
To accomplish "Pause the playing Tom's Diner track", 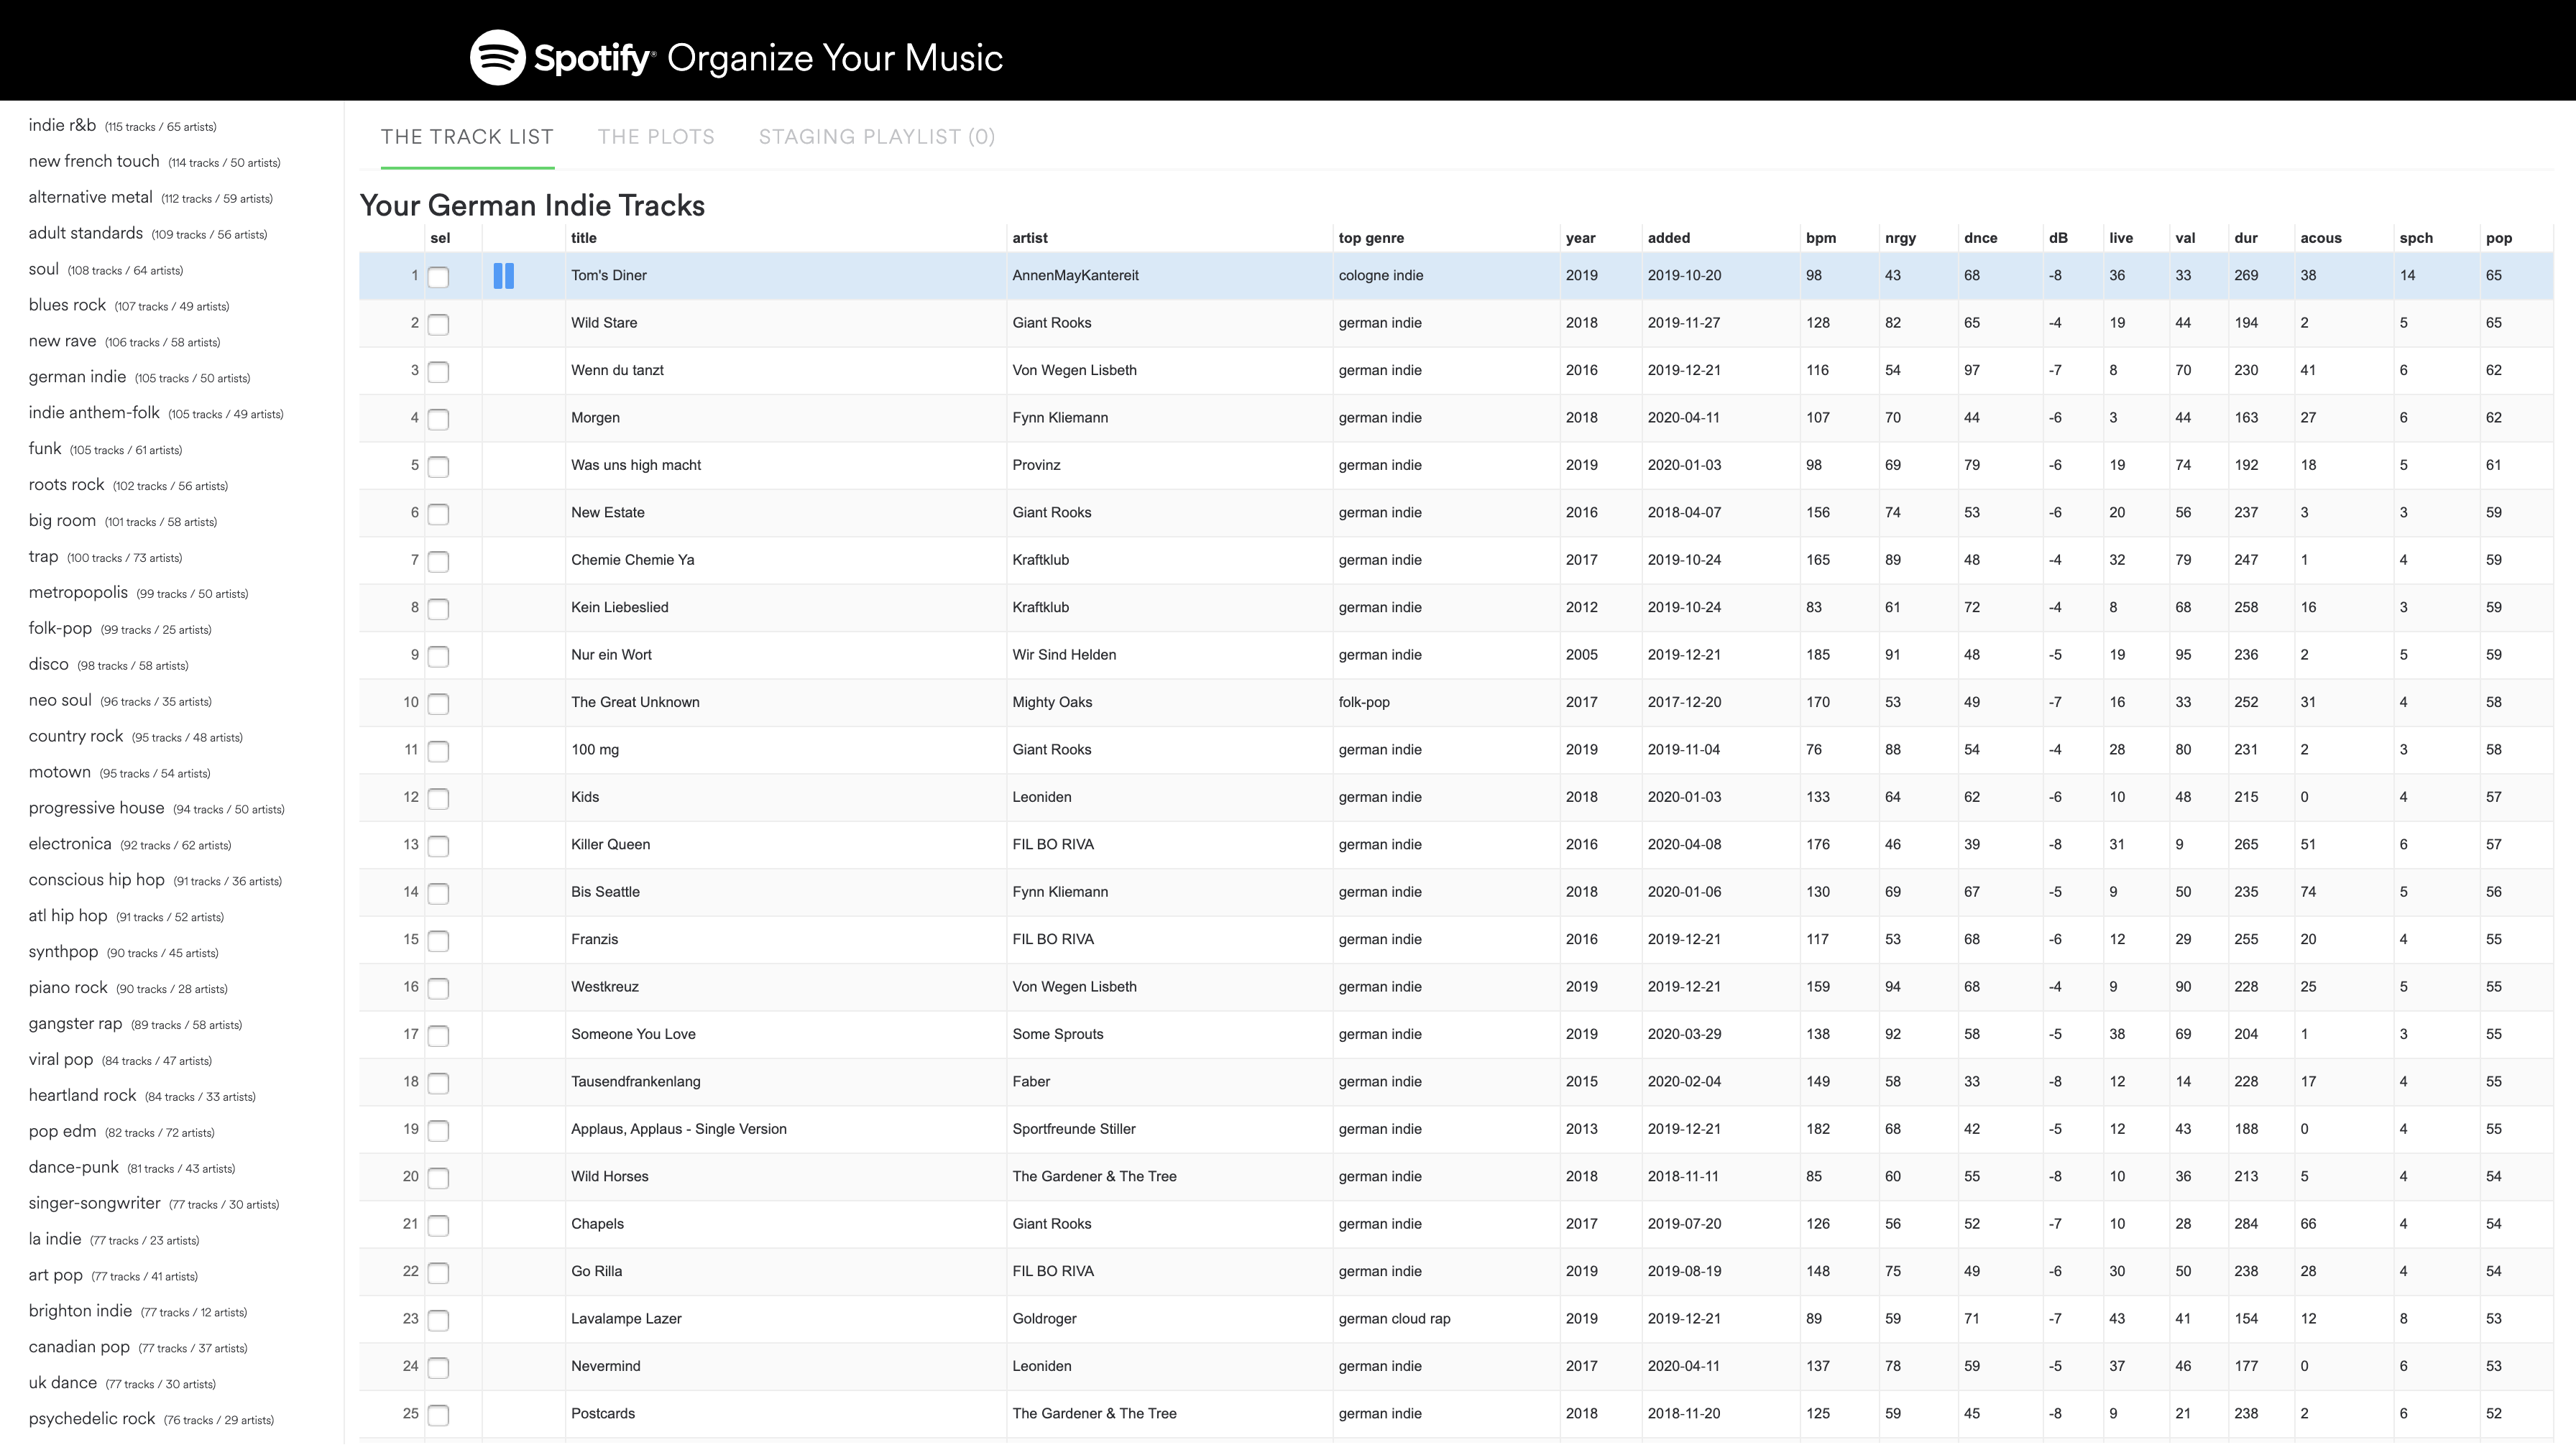I will 504,276.
